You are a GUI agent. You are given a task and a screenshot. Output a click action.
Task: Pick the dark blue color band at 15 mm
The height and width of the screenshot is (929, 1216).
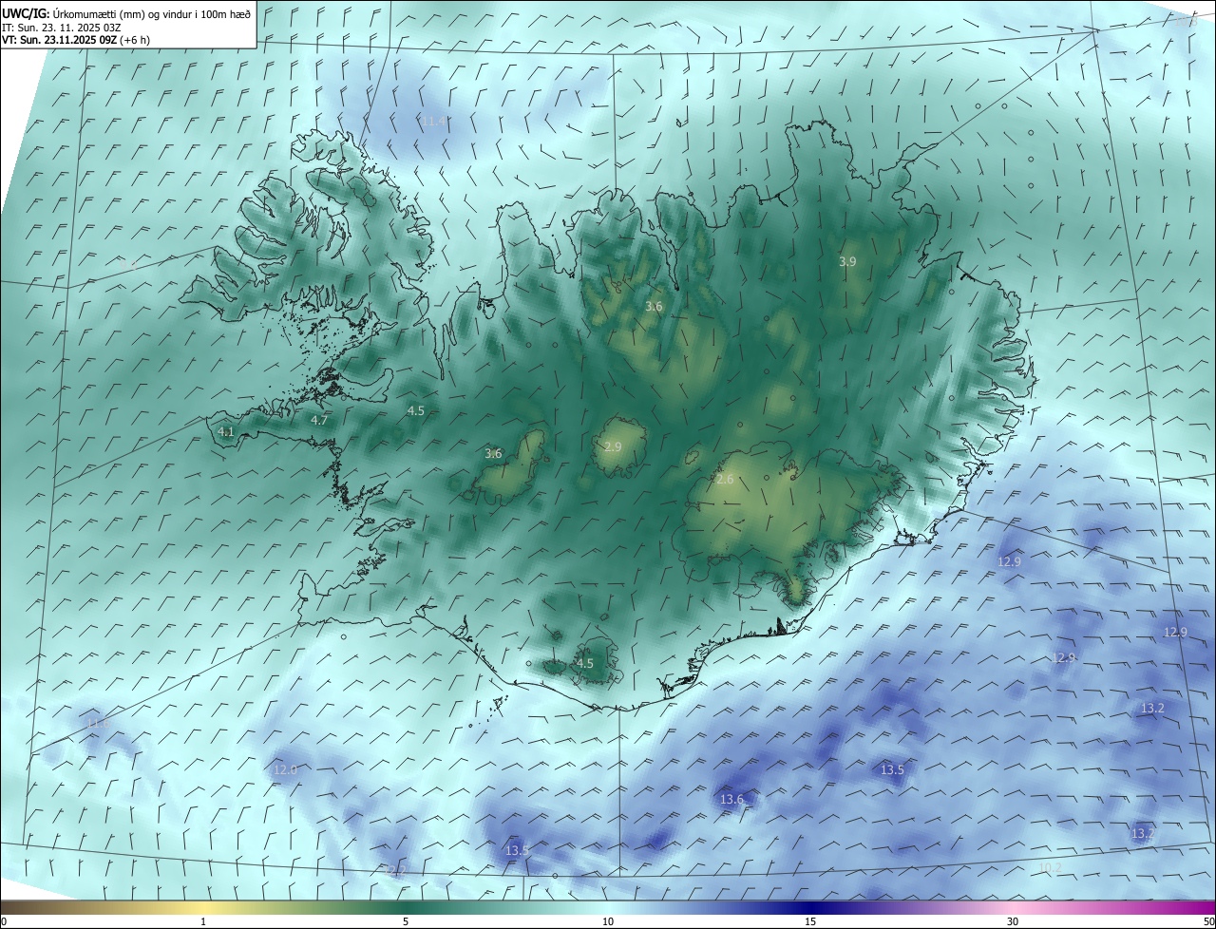coord(810,908)
